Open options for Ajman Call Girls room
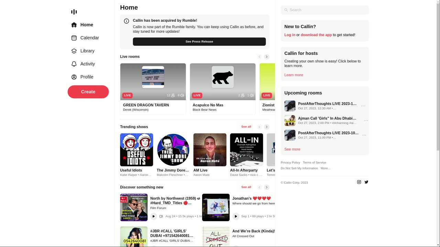The width and height of the screenshot is (440, 247). tap(366, 121)
